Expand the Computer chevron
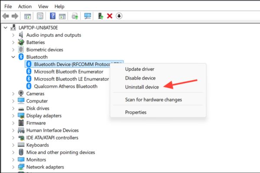This screenshot has height=173, width=260. 13,101
